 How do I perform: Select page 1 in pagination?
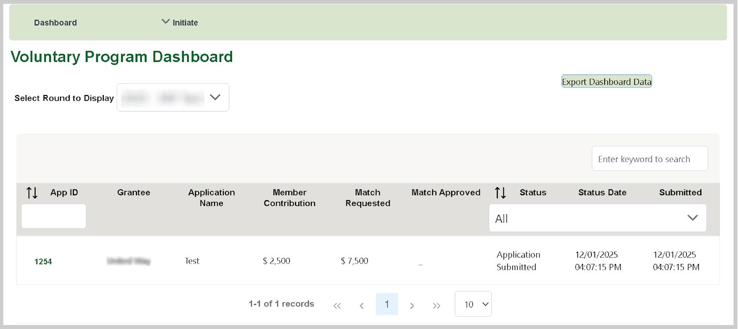pos(387,304)
